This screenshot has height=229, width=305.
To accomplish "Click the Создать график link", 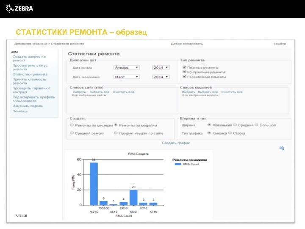I will (x=176, y=143).
